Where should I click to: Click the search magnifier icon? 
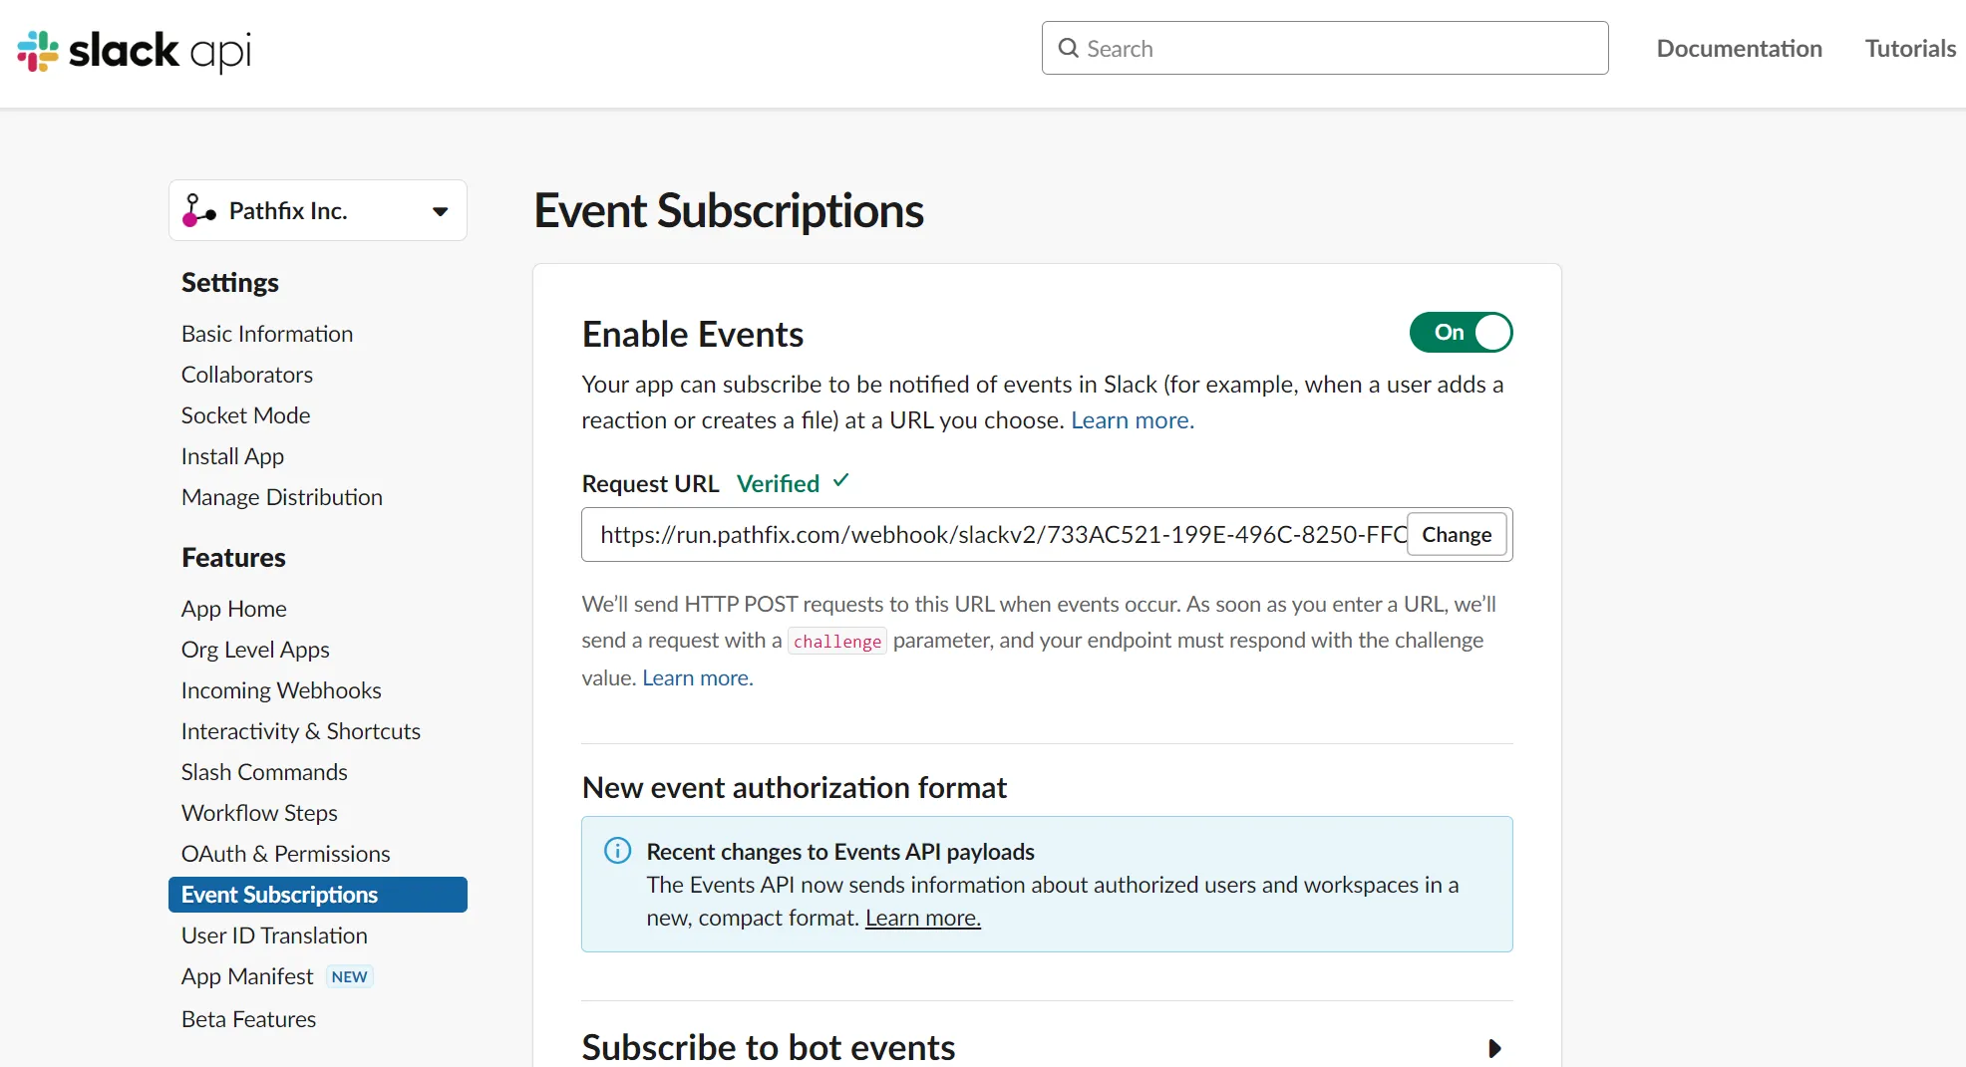(x=1068, y=48)
